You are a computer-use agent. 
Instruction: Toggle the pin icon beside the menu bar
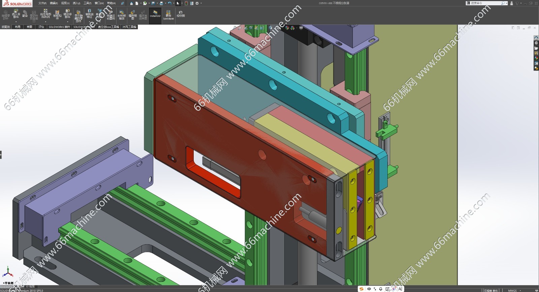click(122, 3)
